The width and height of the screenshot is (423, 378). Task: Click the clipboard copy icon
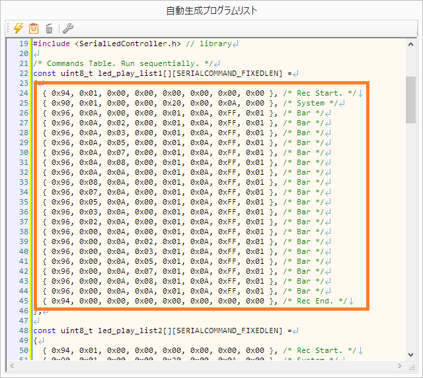(34, 28)
